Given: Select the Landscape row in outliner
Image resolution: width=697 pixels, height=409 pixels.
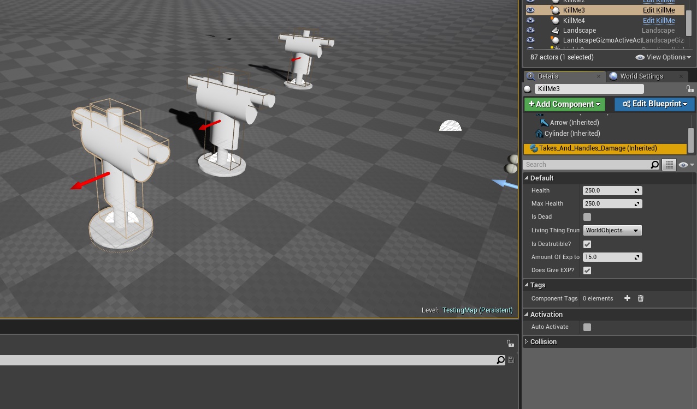Looking at the screenshot, I should click(x=605, y=31).
